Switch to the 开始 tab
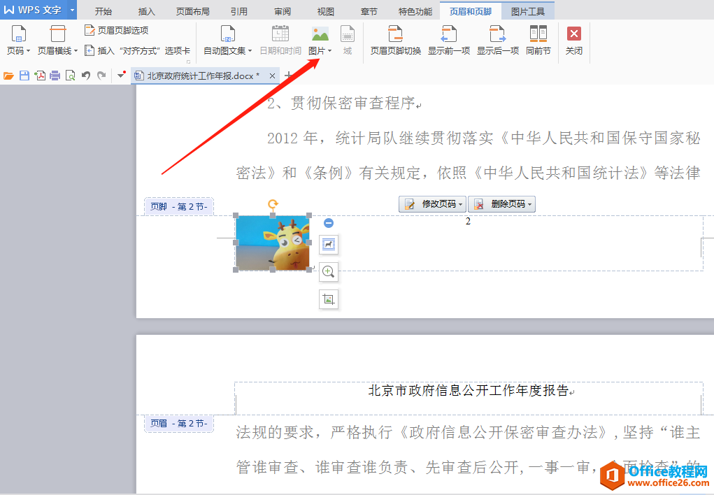714x495 pixels. pos(103,11)
